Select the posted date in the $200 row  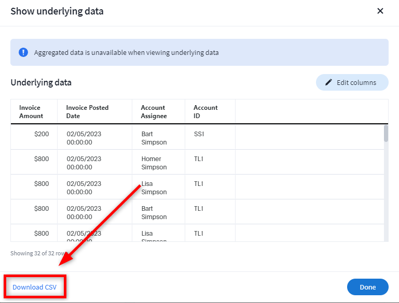pos(84,138)
